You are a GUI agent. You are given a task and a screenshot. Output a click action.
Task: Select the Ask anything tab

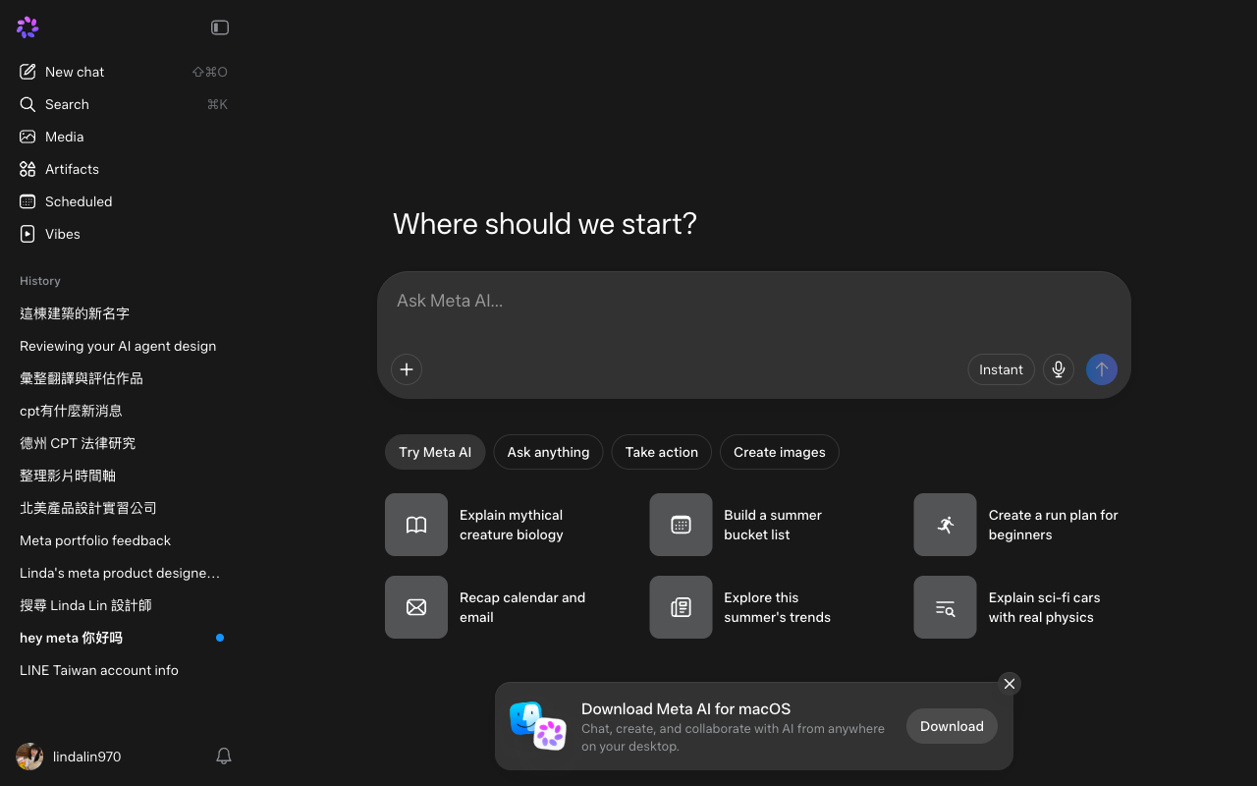(x=548, y=452)
